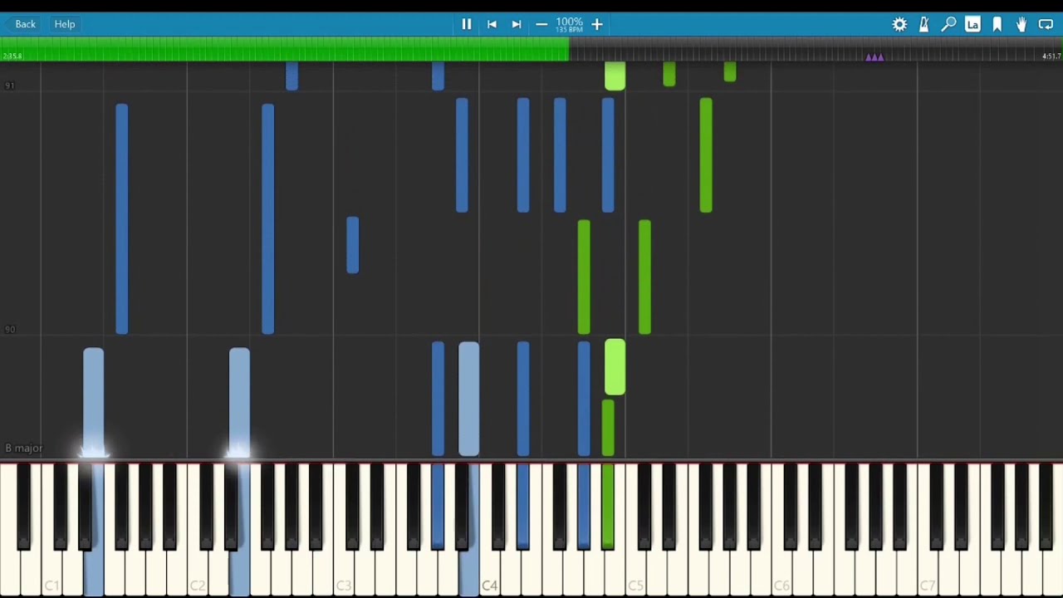Jump back to the previous measure

click(492, 24)
